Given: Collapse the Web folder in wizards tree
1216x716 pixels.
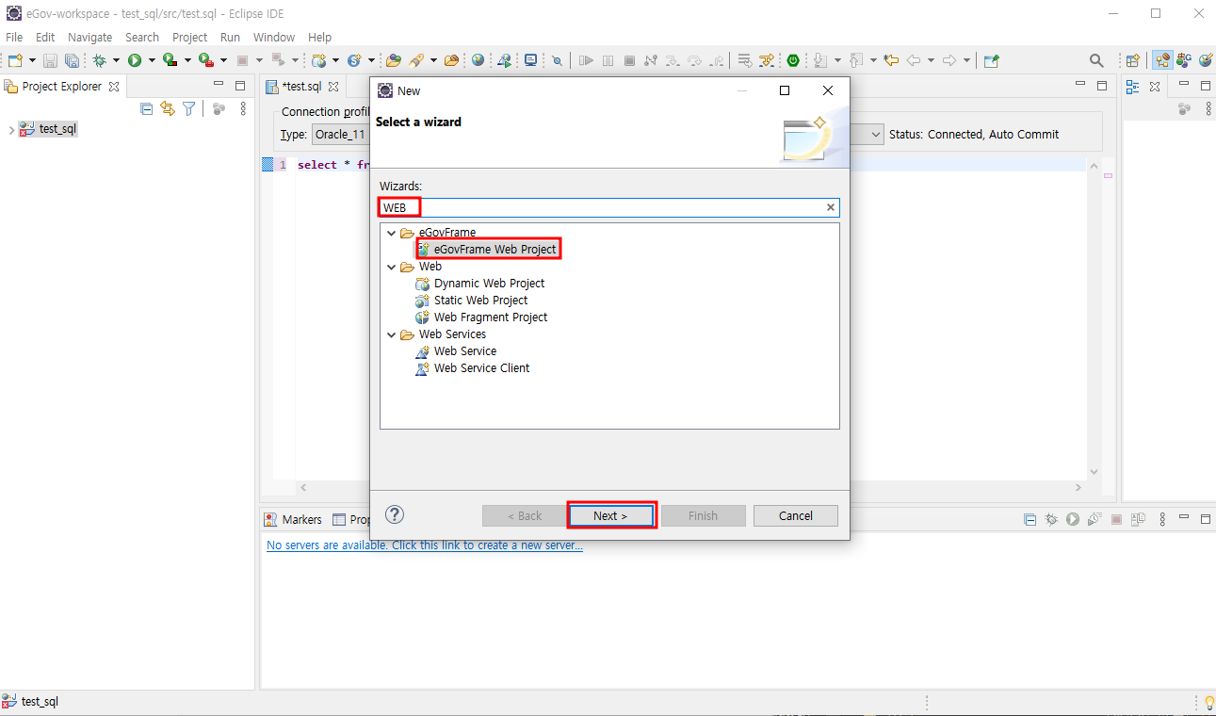Looking at the screenshot, I should pyautogui.click(x=392, y=267).
